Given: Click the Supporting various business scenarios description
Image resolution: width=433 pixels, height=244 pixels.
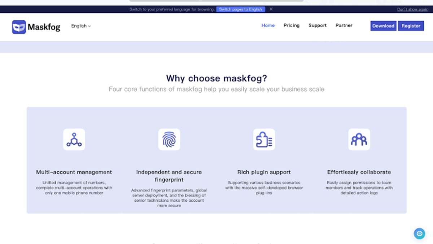Looking at the screenshot, I should click(x=264, y=188).
